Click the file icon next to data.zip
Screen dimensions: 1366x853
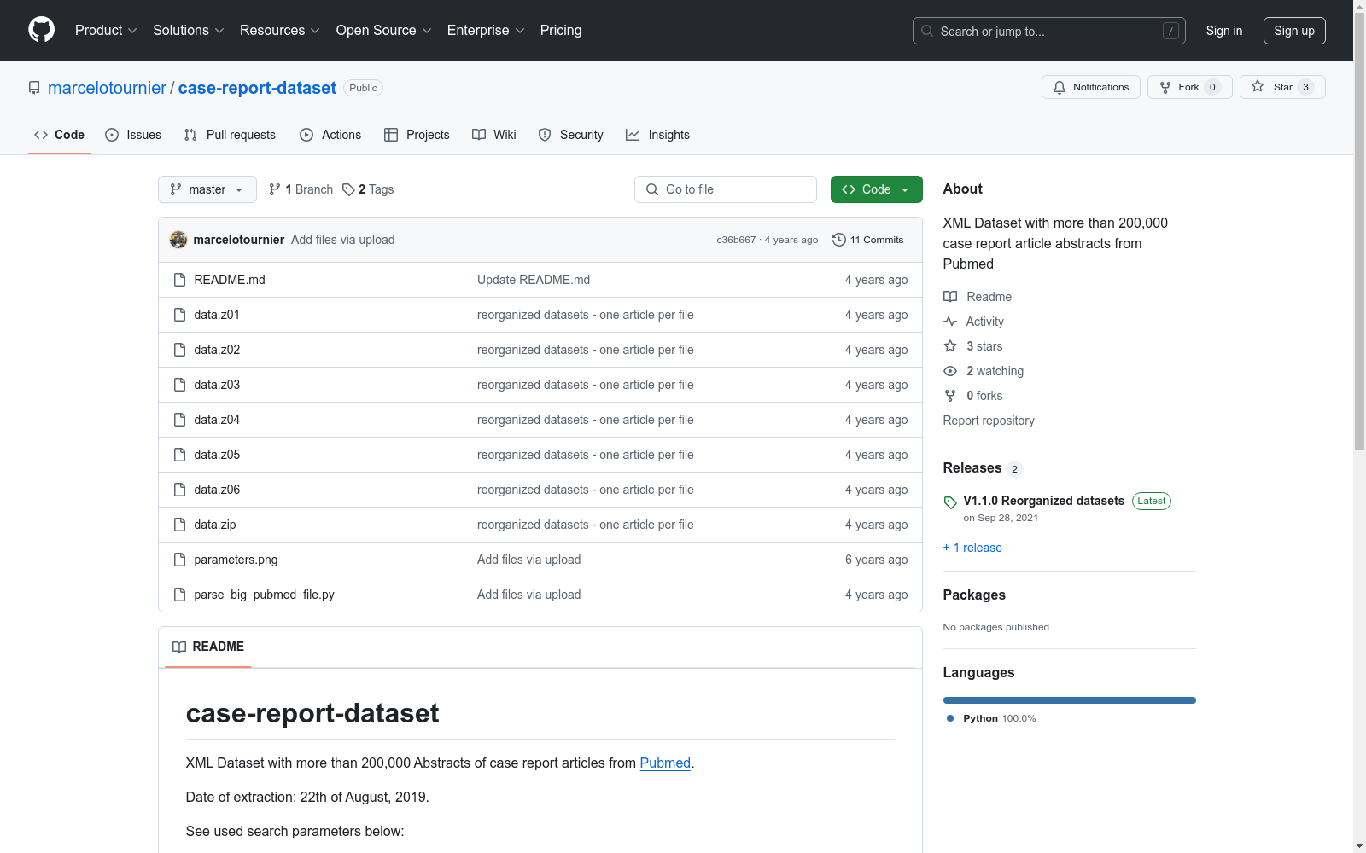pos(179,525)
